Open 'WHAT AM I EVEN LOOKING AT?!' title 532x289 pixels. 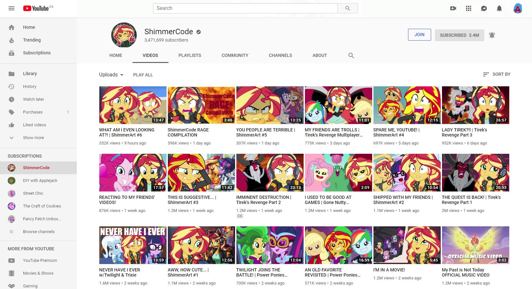[x=127, y=132]
